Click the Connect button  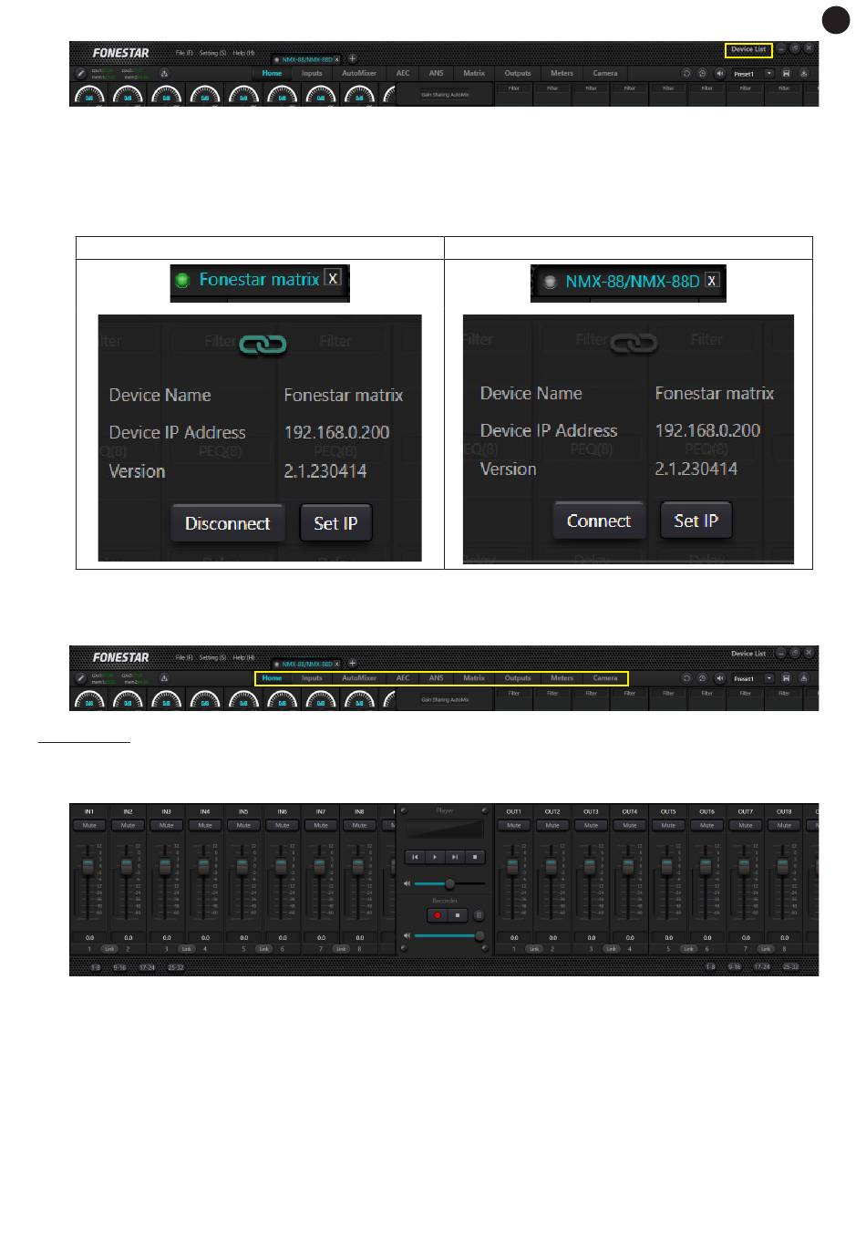[x=599, y=521]
